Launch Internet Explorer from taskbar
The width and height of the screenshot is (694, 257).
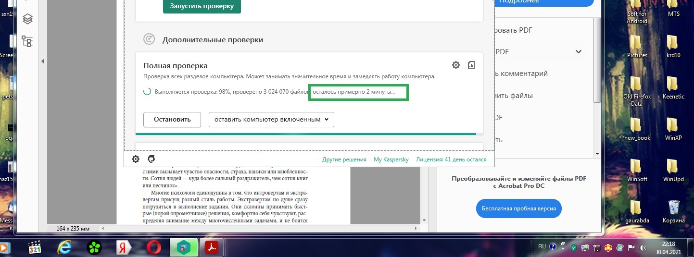(64, 248)
